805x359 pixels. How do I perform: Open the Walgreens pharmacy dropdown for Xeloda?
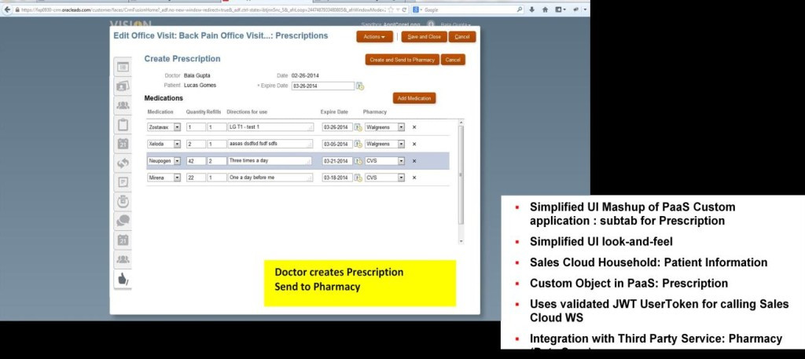(401, 144)
